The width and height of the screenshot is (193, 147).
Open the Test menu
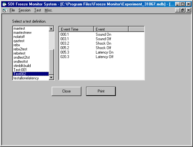(38, 10)
